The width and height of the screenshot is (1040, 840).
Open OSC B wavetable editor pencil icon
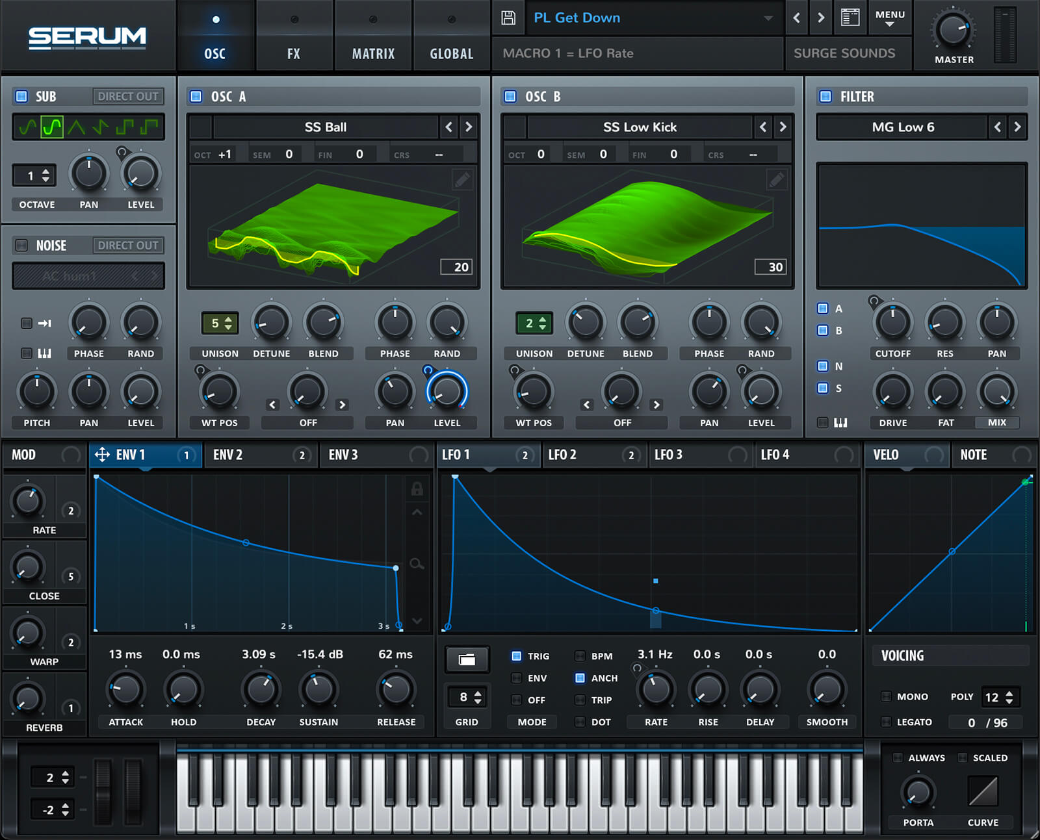776,179
